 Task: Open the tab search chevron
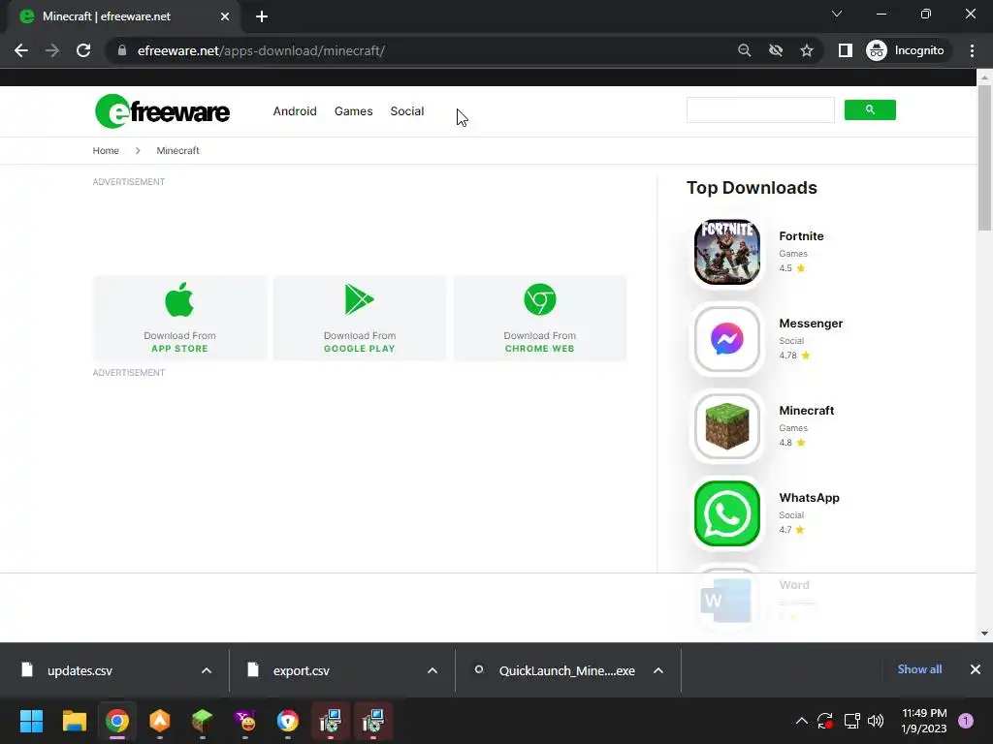(x=837, y=14)
